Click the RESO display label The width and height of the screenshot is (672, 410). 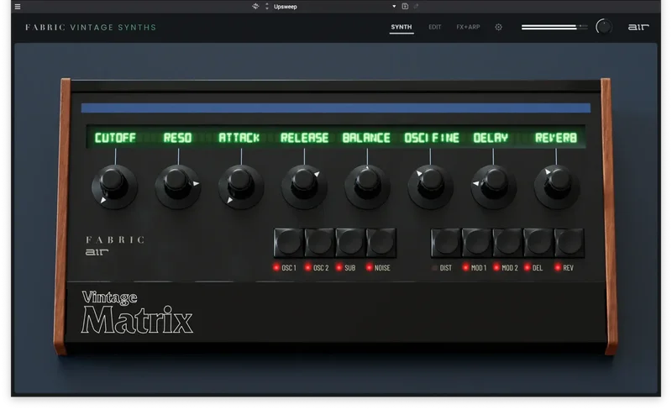coord(177,138)
